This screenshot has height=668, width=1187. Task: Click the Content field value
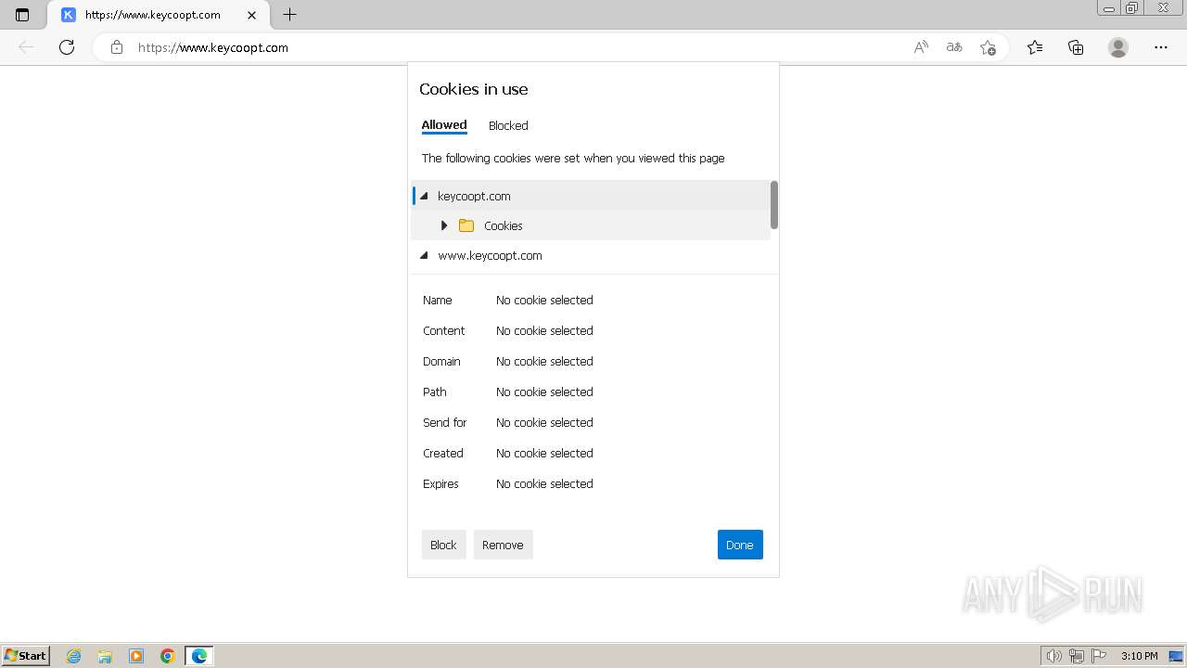[x=544, y=330]
